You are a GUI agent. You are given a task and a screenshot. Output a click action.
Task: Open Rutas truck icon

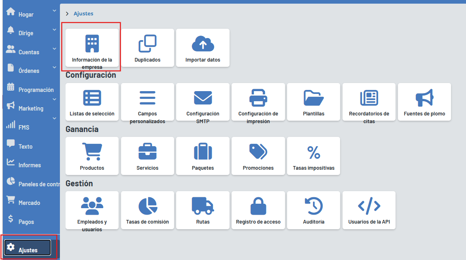tap(203, 206)
